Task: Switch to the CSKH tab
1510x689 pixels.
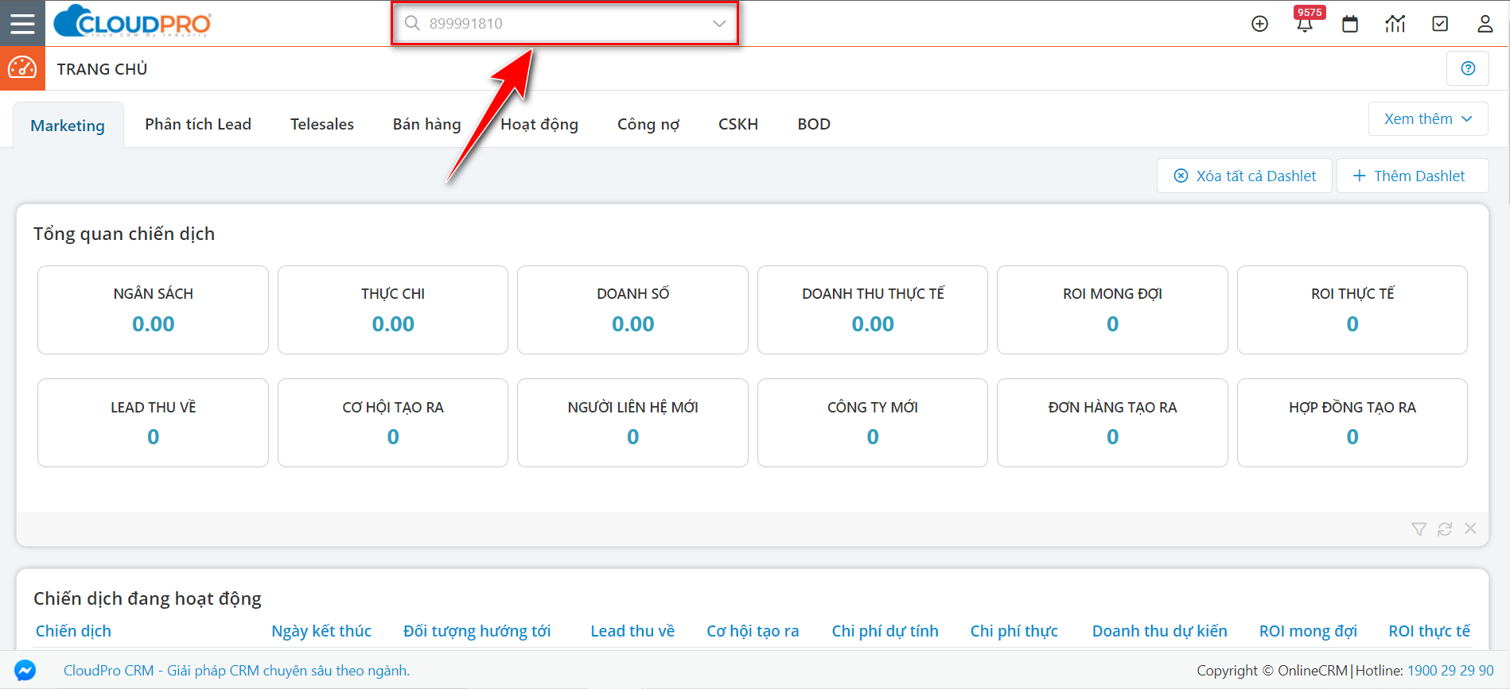Action: coord(738,124)
